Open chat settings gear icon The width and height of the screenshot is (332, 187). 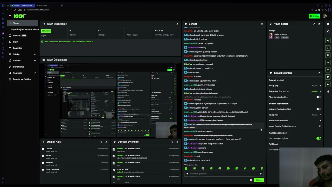(x=251, y=180)
